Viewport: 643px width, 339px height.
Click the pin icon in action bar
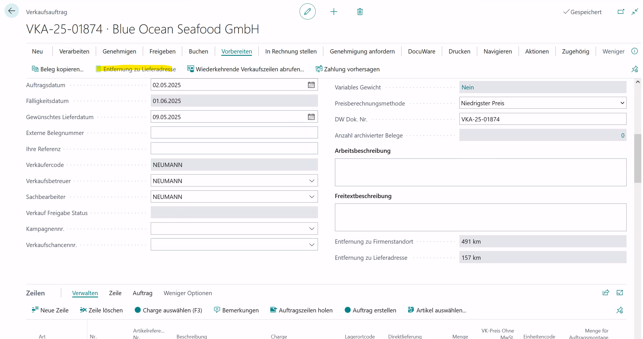634,69
